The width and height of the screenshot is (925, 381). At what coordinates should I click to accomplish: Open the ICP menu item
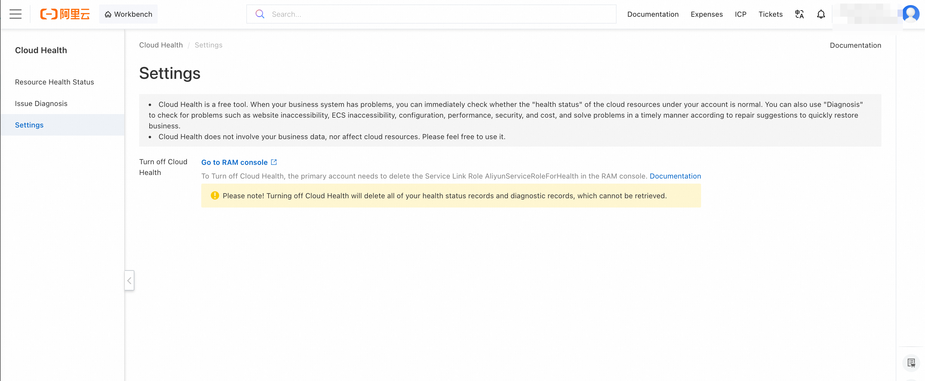[740, 14]
